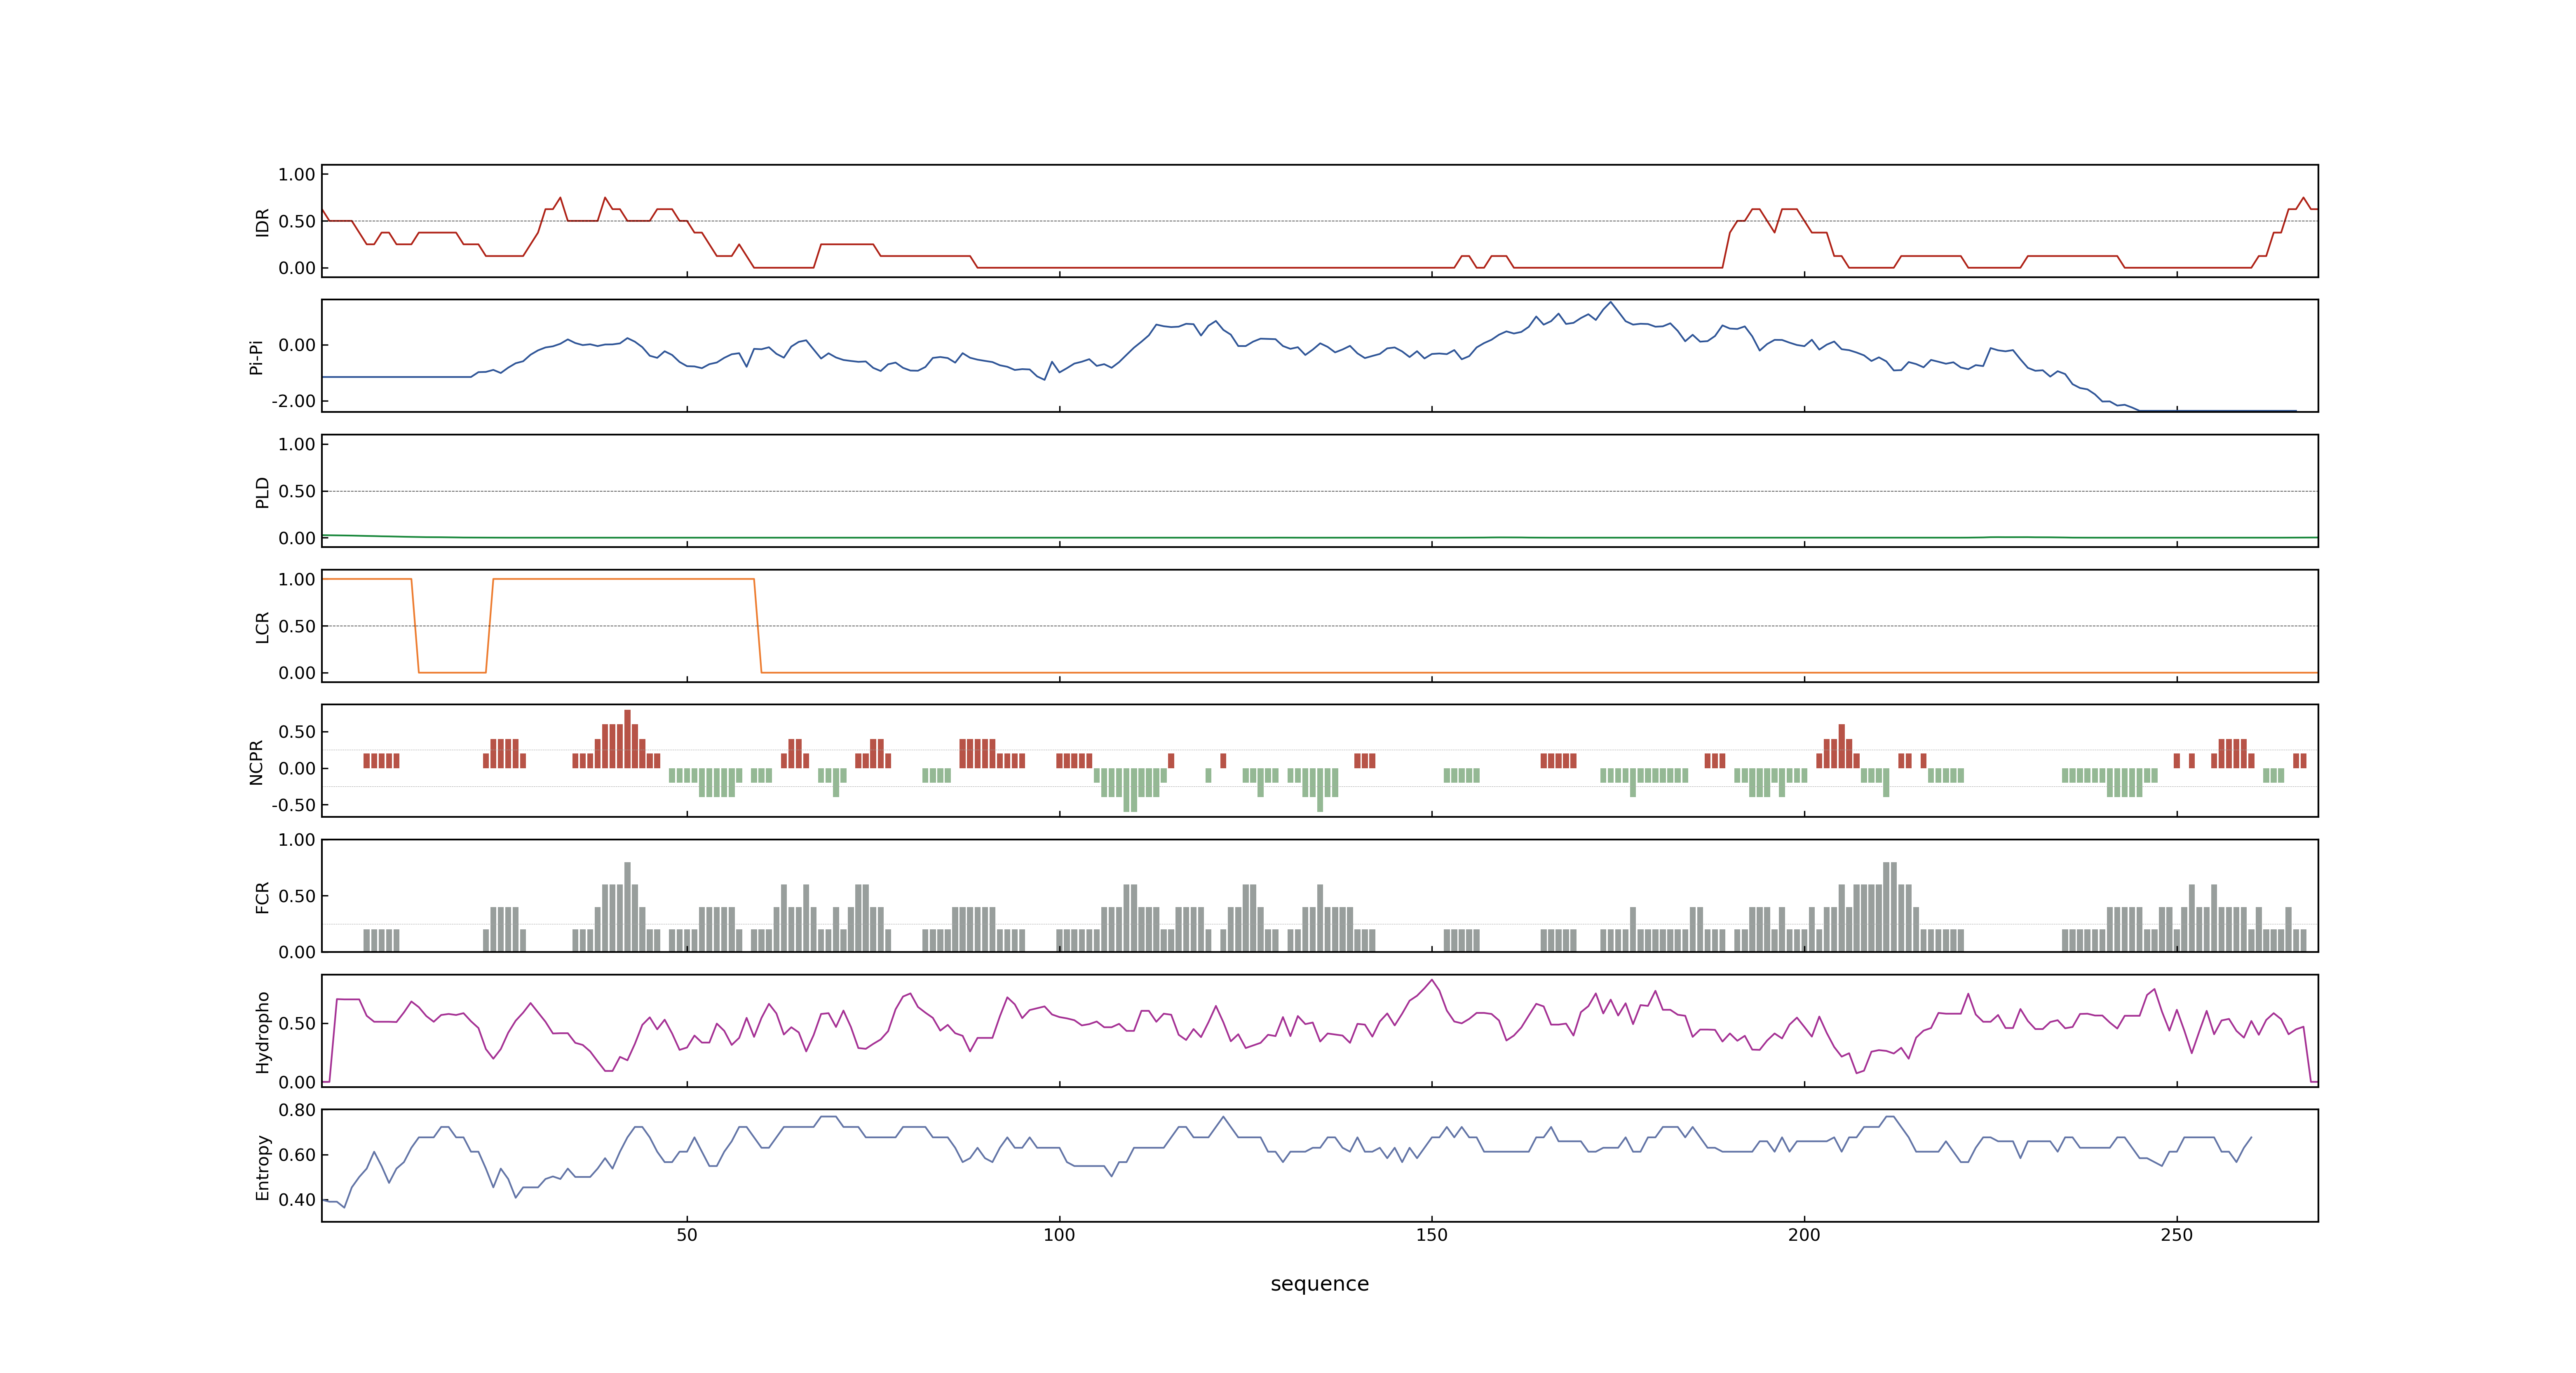Click the 1.00 tick on the LCR axis

pos(297,579)
